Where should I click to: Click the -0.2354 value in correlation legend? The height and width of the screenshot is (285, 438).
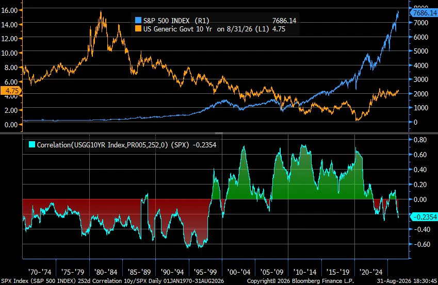[x=204, y=145]
